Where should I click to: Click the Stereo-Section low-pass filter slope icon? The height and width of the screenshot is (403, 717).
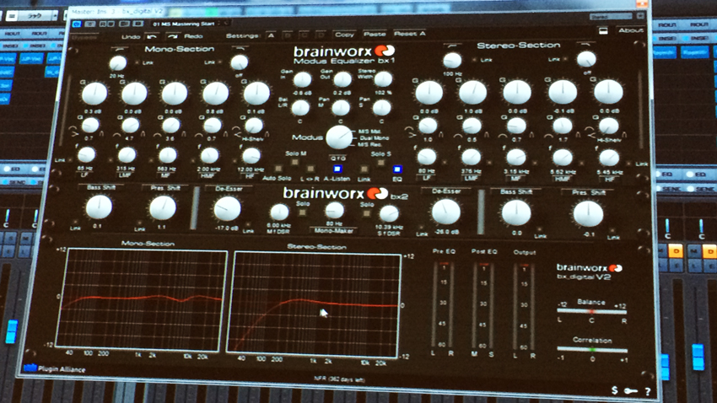coord(585,45)
